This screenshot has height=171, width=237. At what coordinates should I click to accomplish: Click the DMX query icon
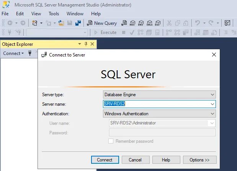[141, 23]
